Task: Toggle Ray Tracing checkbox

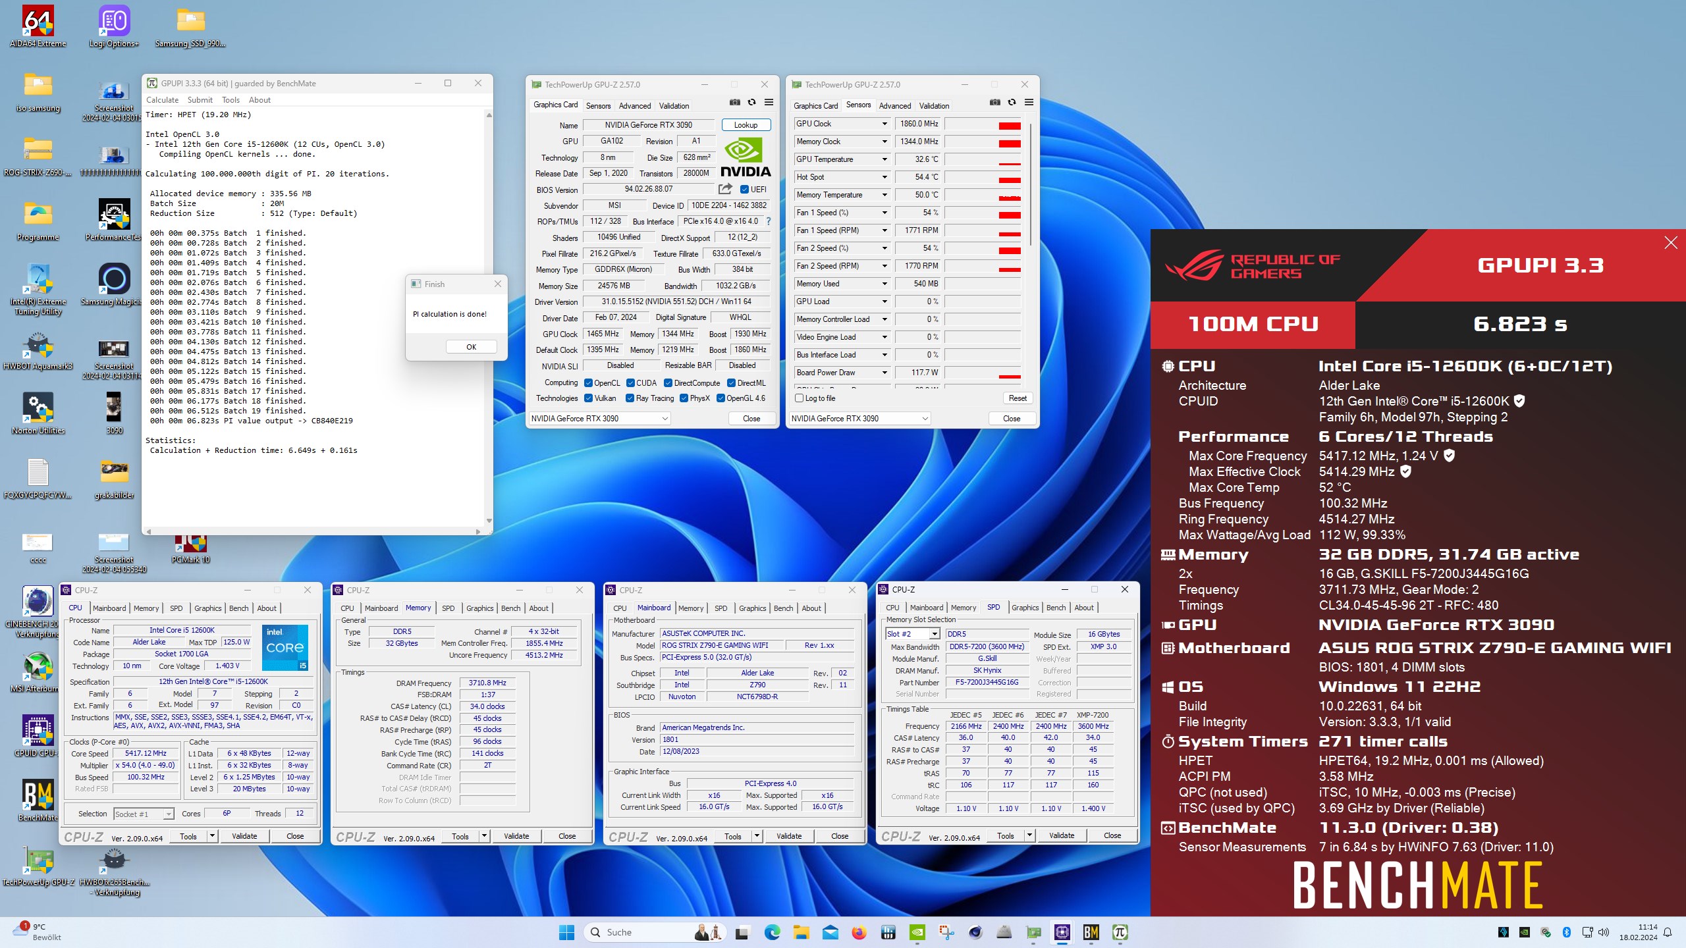Action: 630,398
